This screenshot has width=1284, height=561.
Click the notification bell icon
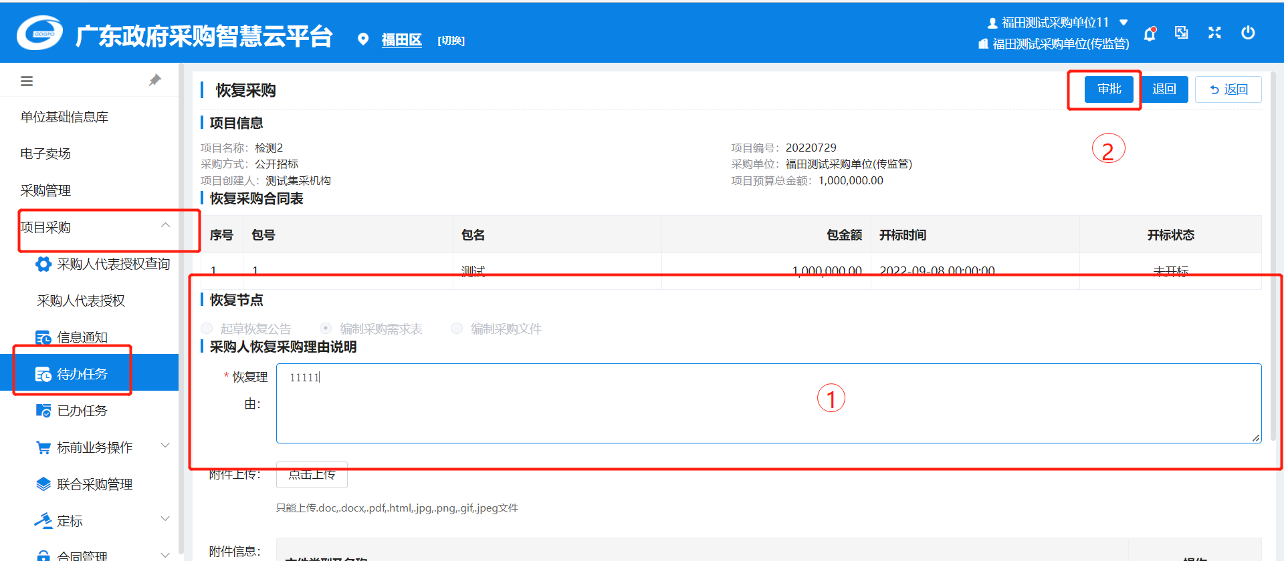pos(1150,34)
